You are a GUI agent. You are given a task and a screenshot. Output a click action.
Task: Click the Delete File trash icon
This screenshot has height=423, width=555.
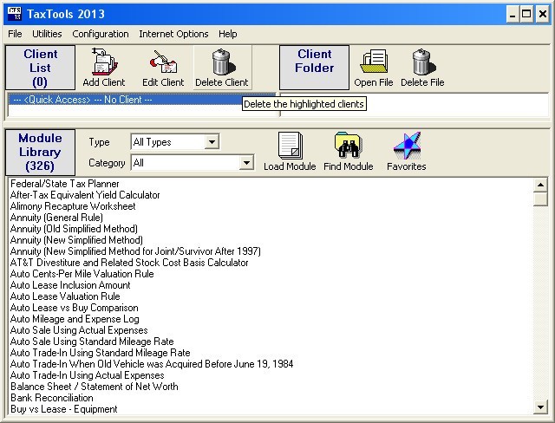(422, 62)
